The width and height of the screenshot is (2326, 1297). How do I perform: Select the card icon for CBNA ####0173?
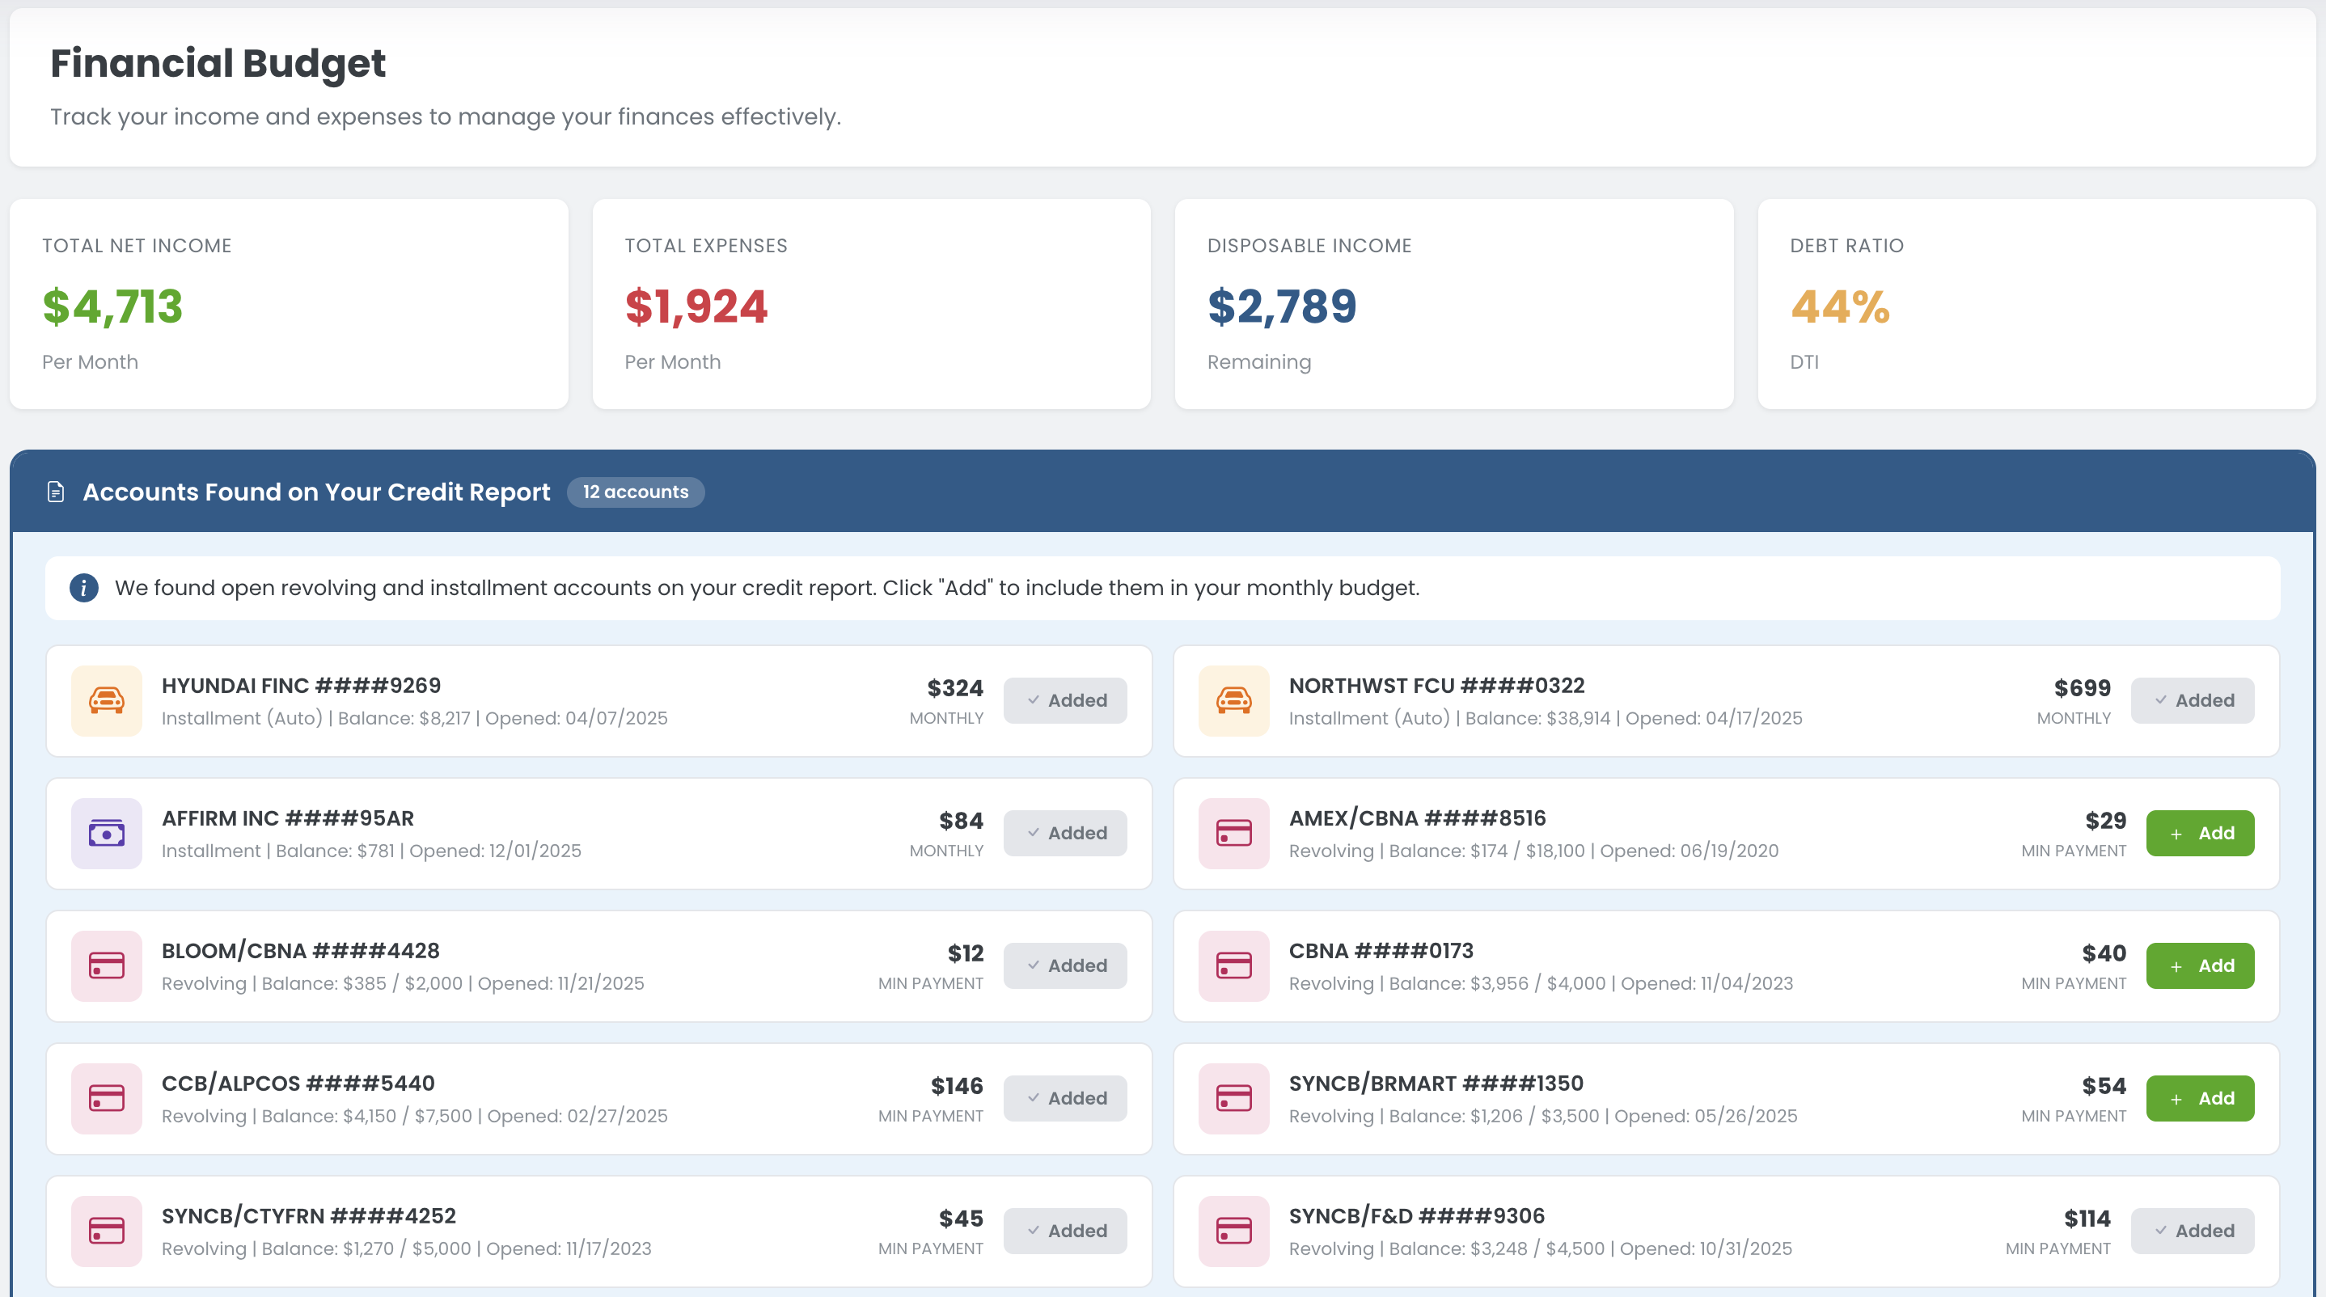[1233, 965]
